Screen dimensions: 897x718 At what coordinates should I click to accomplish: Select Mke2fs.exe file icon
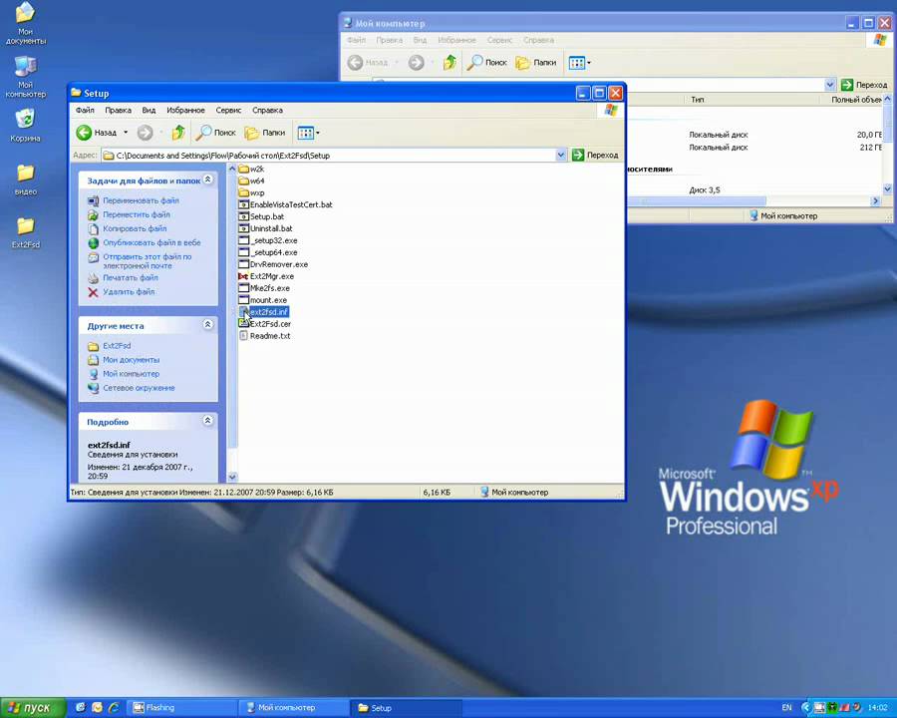244,288
